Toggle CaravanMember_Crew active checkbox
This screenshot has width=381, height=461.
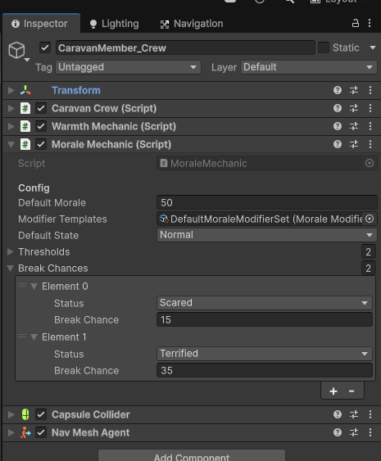tap(45, 47)
